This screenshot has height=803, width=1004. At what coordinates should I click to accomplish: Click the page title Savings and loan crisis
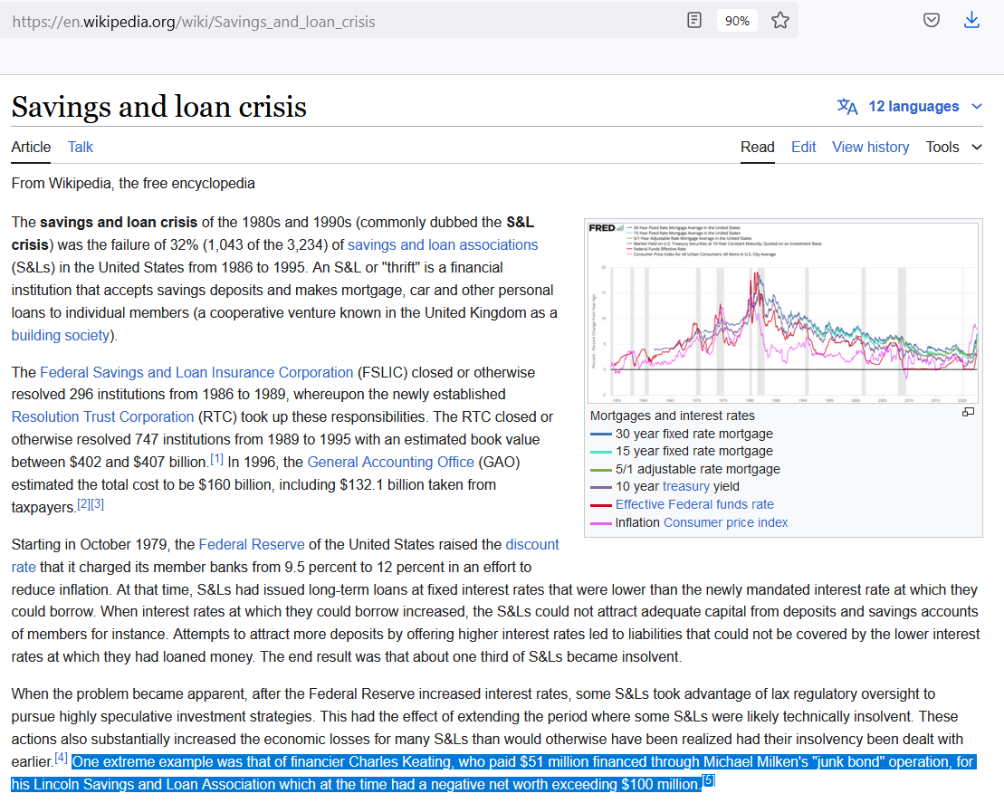158,106
